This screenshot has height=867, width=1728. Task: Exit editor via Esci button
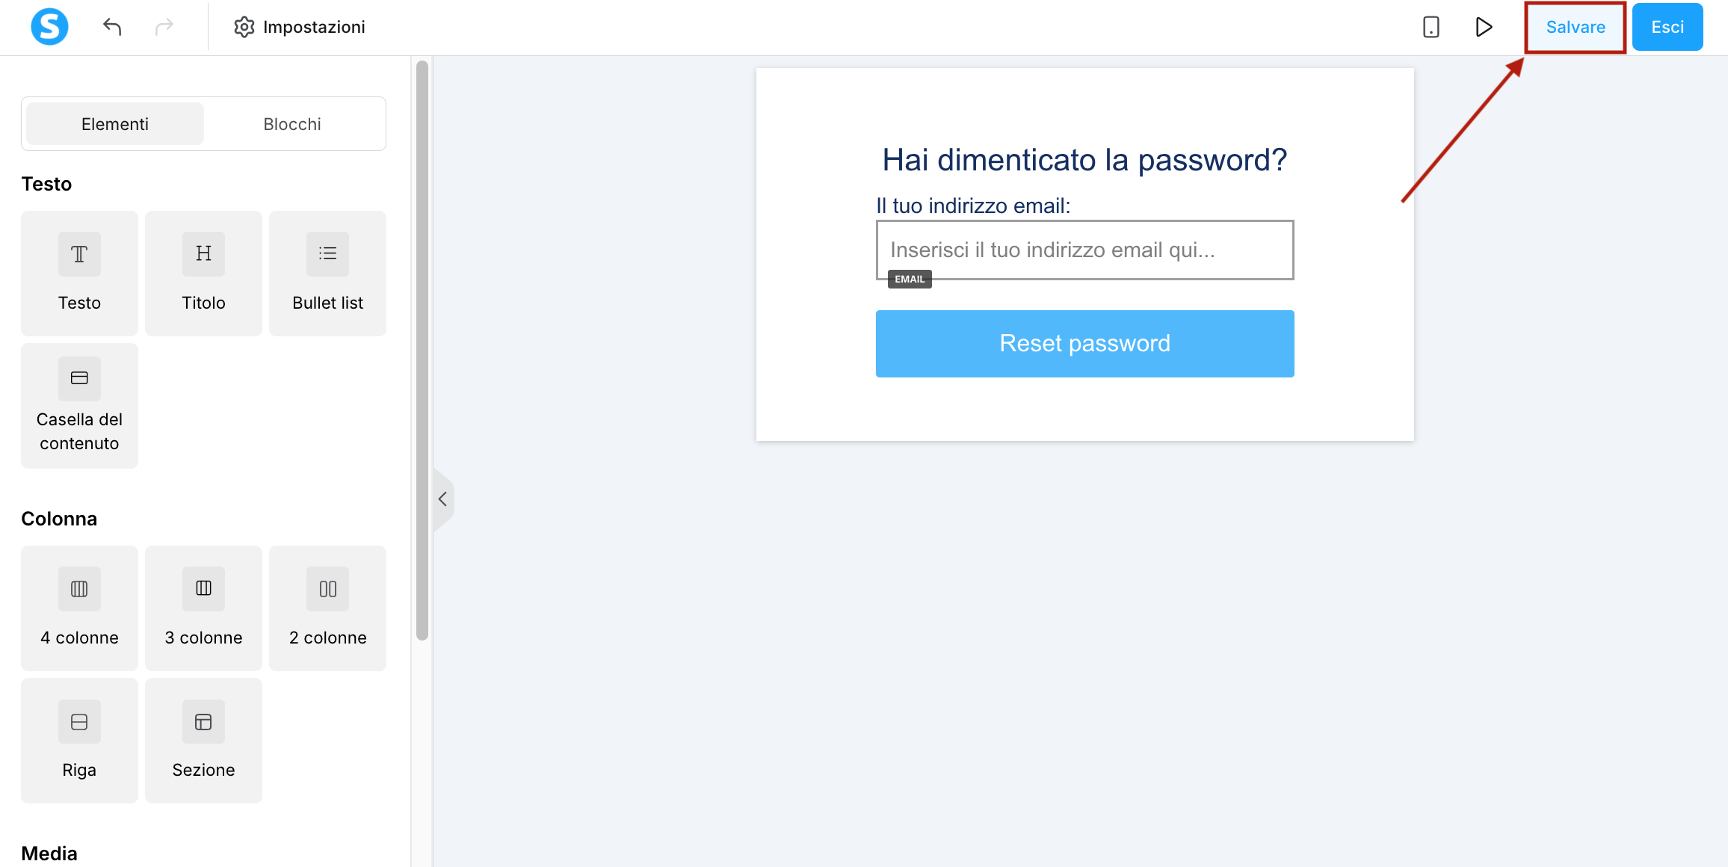(1667, 27)
